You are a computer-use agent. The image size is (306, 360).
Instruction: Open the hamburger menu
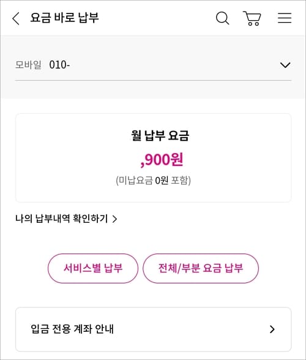tap(285, 18)
